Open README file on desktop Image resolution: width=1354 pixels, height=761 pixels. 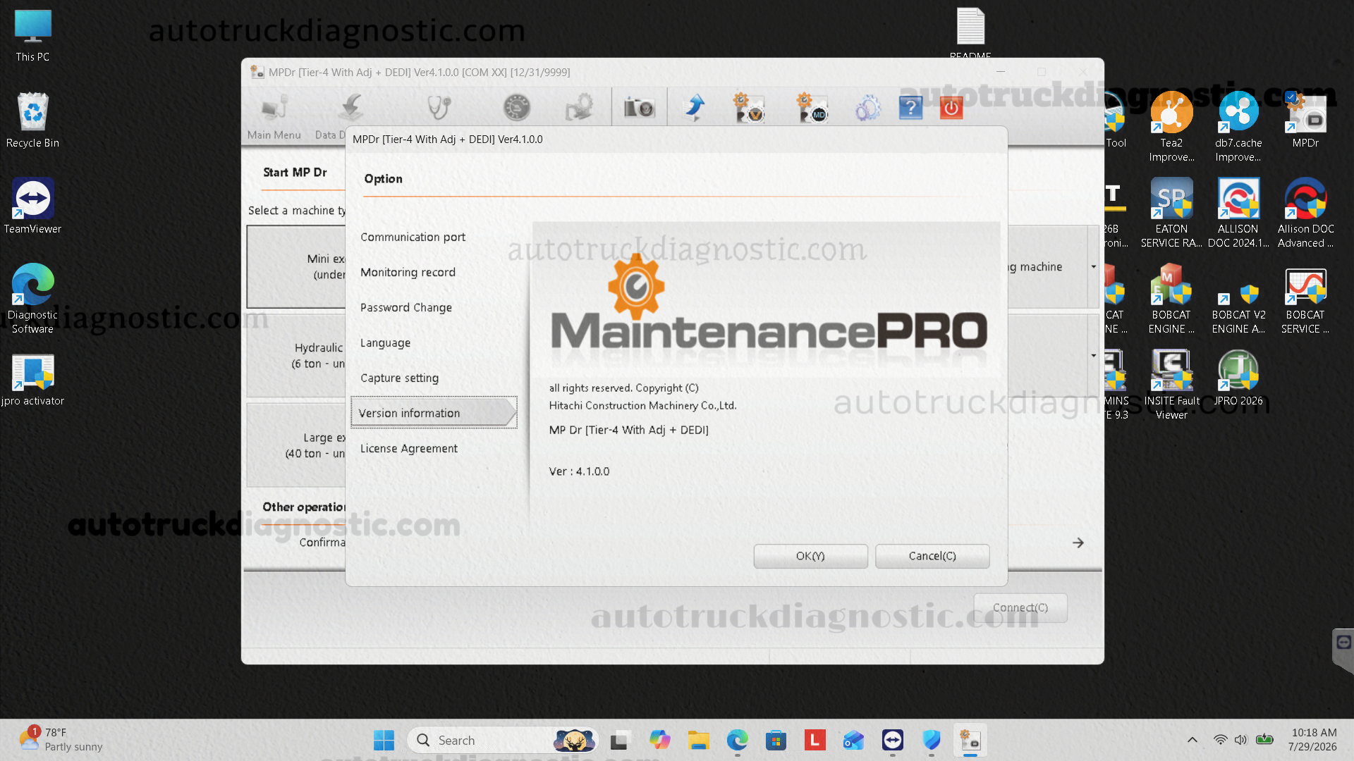click(x=970, y=32)
